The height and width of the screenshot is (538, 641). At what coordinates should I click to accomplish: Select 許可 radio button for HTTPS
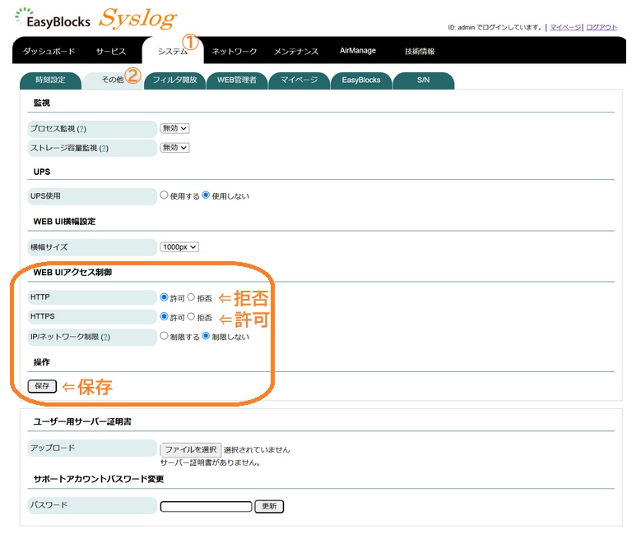(x=165, y=316)
